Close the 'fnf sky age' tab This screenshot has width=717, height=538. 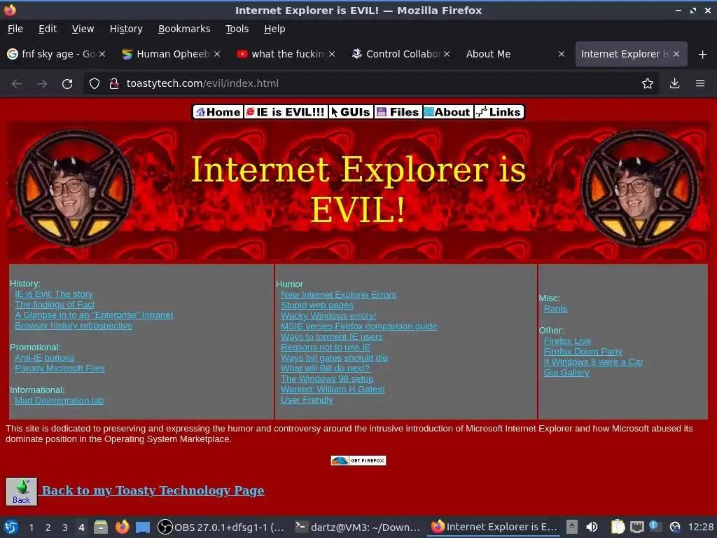[x=102, y=54]
